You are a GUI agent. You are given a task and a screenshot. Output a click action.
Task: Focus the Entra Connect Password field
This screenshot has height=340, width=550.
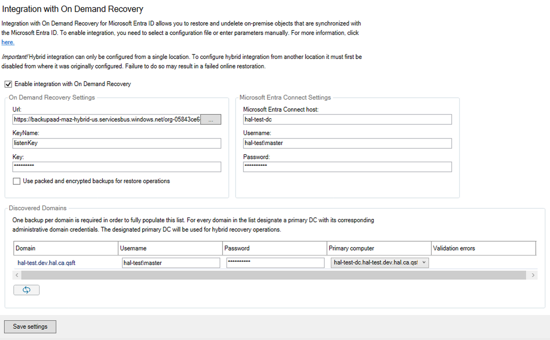click(347, 167)
